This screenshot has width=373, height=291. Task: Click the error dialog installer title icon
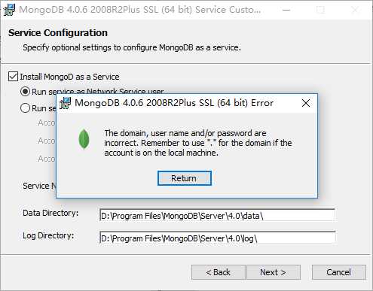(66, 103)
